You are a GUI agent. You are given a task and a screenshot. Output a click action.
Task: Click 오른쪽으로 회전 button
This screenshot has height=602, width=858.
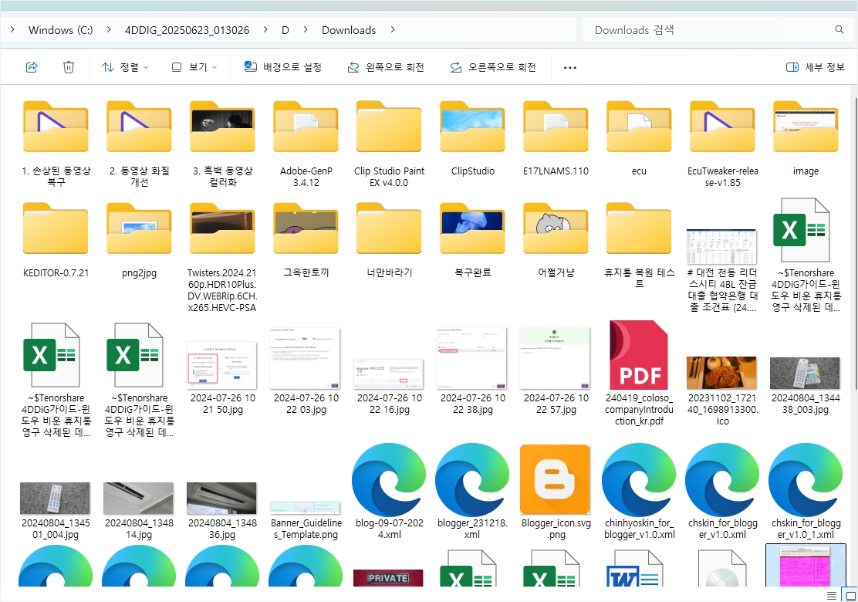(493, 67)
